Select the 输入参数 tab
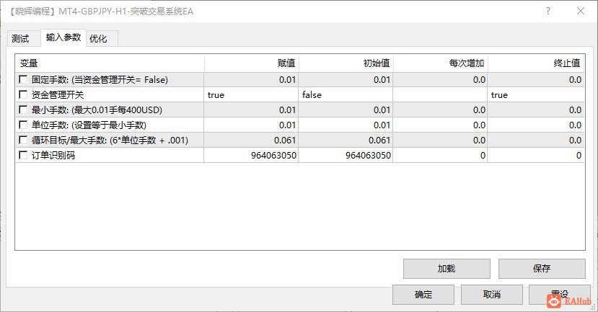The height and width of the screenshot is (312, 598). pyautogui.click(x=63, y=37)
